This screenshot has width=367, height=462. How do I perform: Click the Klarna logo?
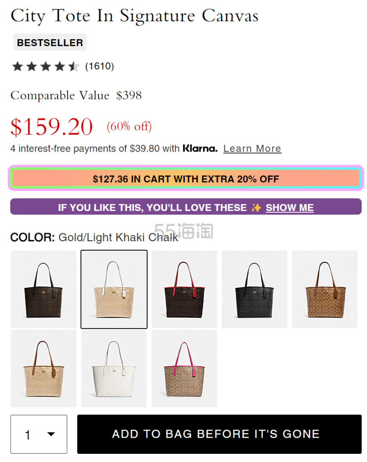200,148
